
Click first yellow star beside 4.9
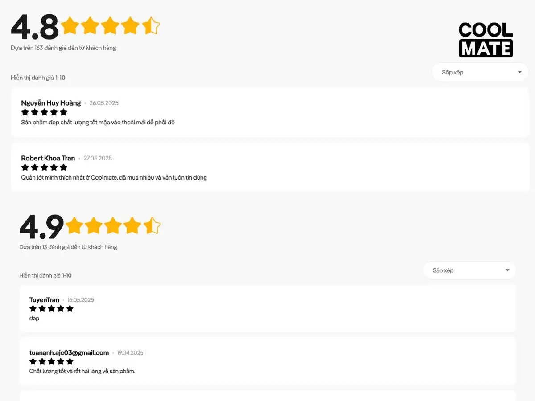coord(74,226)
